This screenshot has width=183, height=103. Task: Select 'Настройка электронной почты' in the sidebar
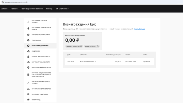40,28
